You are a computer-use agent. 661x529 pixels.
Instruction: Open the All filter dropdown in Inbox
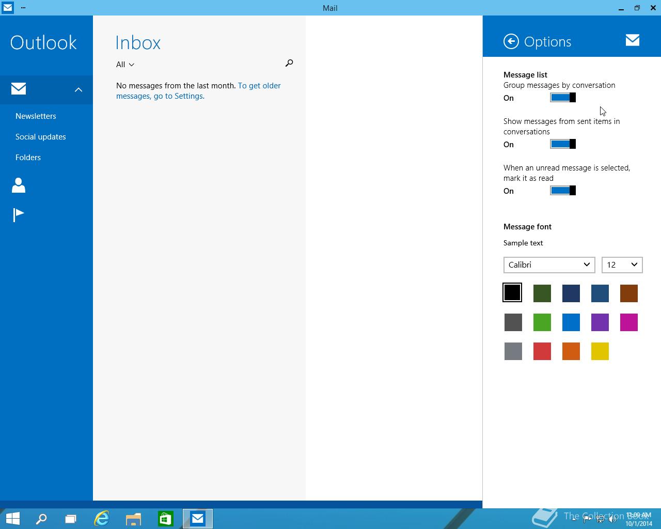point(125,65)
